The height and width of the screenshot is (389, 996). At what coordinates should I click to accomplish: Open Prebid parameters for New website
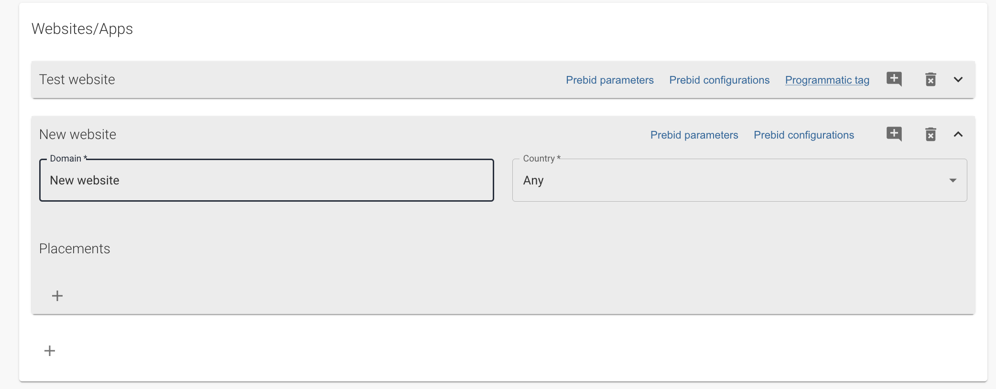[694, 135]
